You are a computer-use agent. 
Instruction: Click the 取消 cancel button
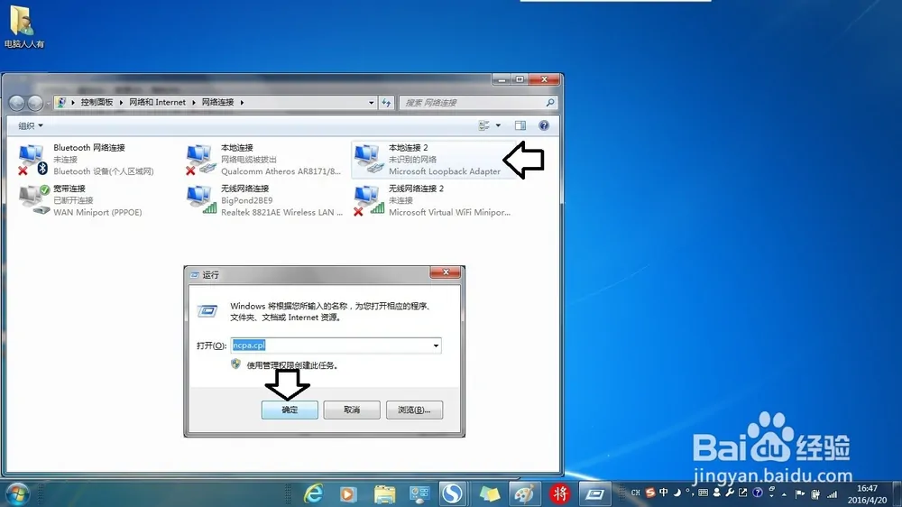click(352, 410)
